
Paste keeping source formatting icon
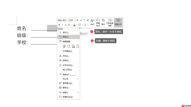click(64, 46)
